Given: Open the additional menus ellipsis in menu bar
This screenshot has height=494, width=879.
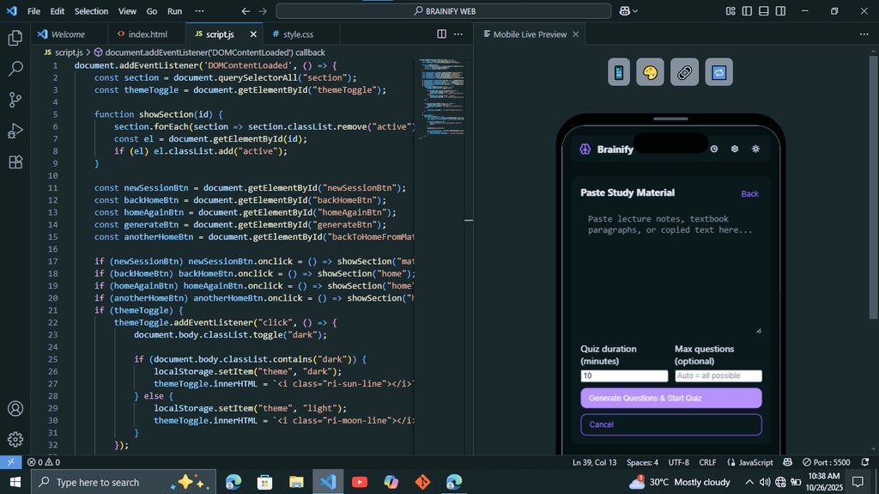Looking at the screenshot, I should (x=199, y=10).
